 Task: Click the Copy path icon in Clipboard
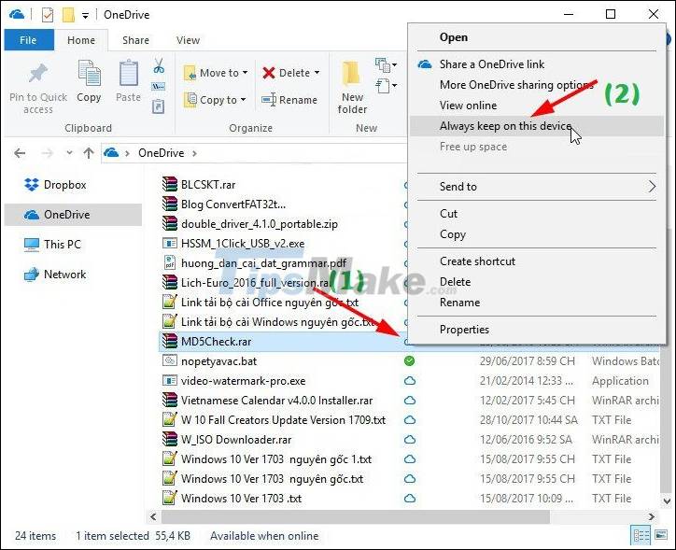tap(158, 87)
